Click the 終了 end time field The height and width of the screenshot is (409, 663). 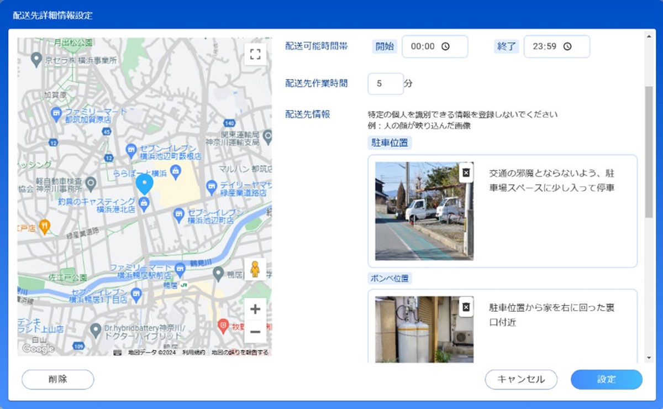(556, 46)
